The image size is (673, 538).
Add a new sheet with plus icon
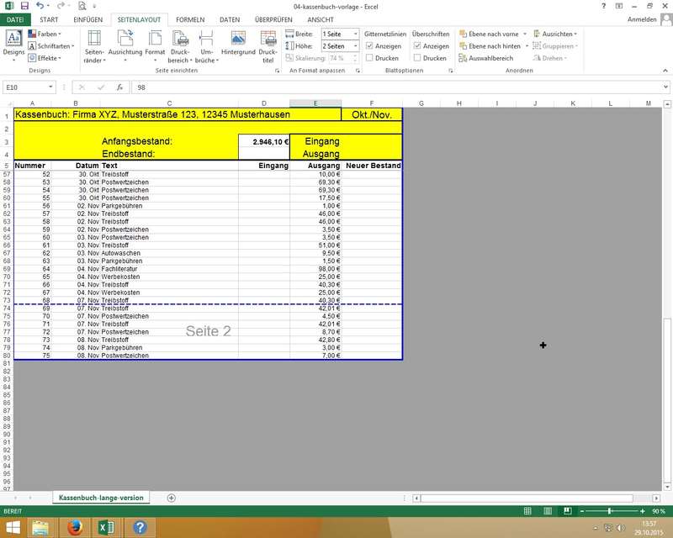(x=172, y=498)
